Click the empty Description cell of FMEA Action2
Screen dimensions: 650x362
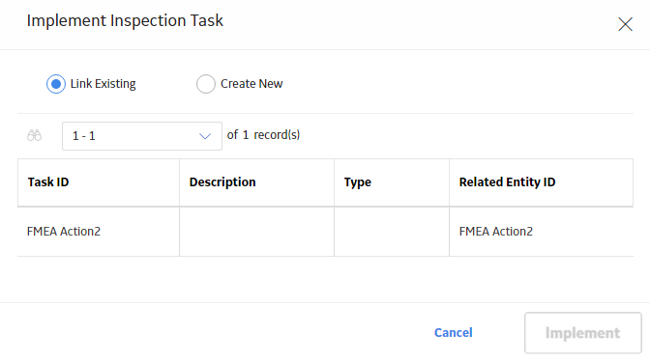pyautogui.click(x=256, y=232)
